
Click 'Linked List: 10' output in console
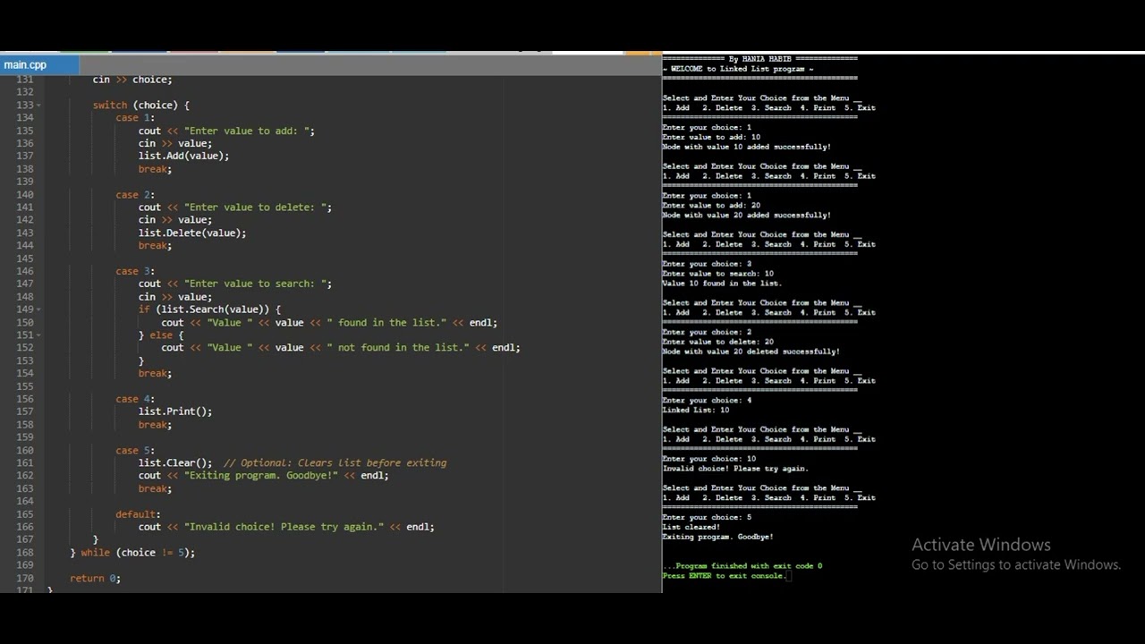(x=696, y=410)
